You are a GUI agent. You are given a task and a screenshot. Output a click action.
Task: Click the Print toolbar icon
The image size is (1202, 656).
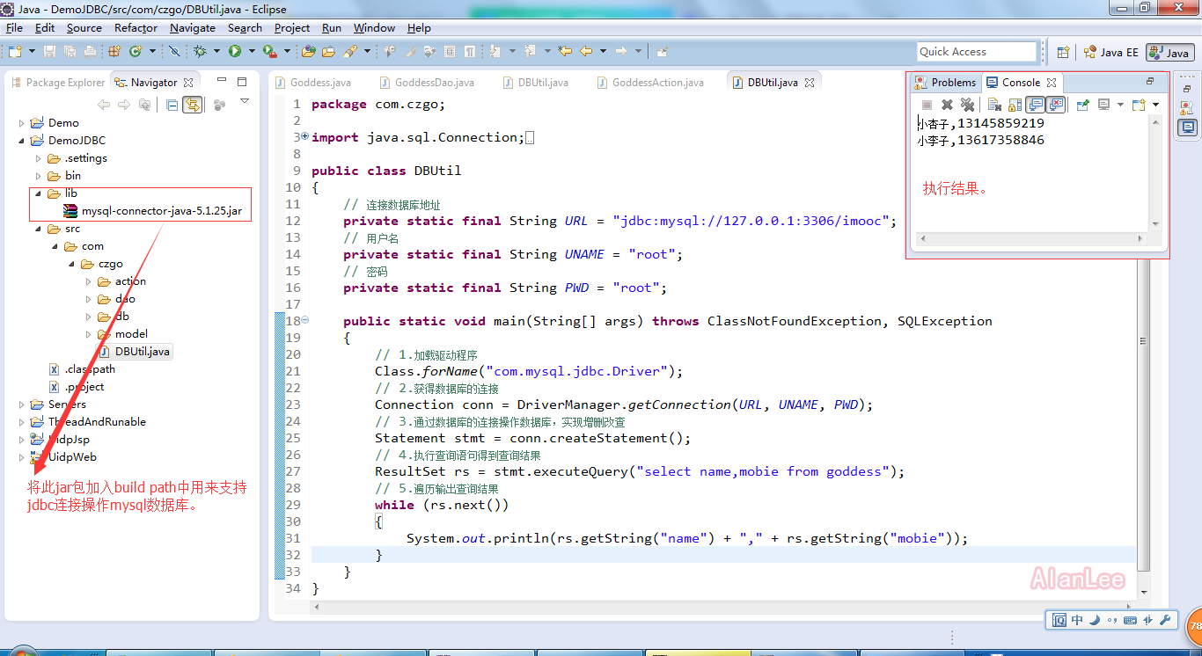coord(90,51)
